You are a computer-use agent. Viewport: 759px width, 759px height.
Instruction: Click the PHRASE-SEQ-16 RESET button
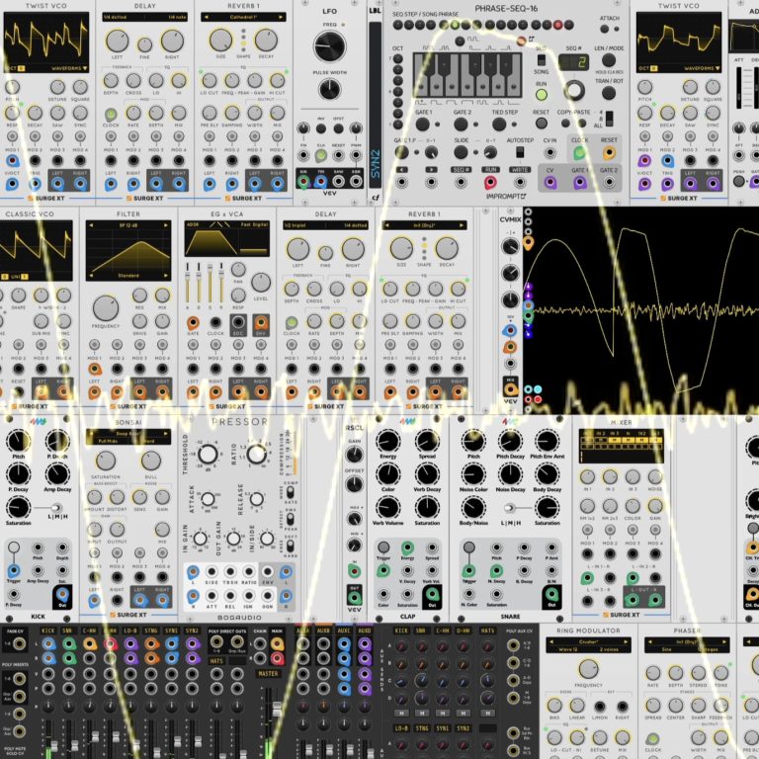pos(542,124)
